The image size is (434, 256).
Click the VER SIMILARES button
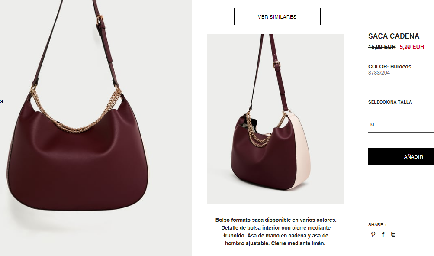point(277,16)
